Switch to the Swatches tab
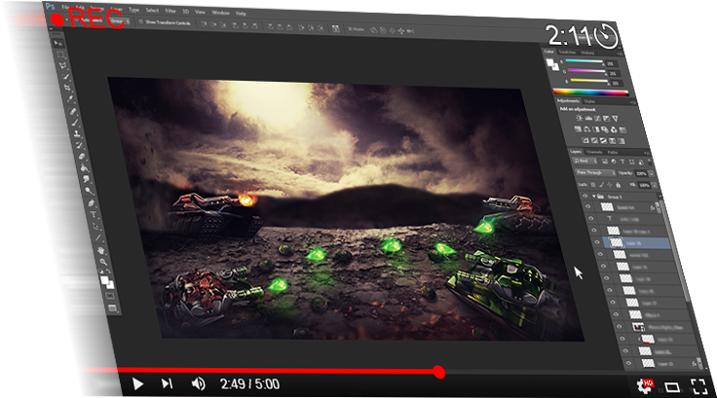 (567, 53)
